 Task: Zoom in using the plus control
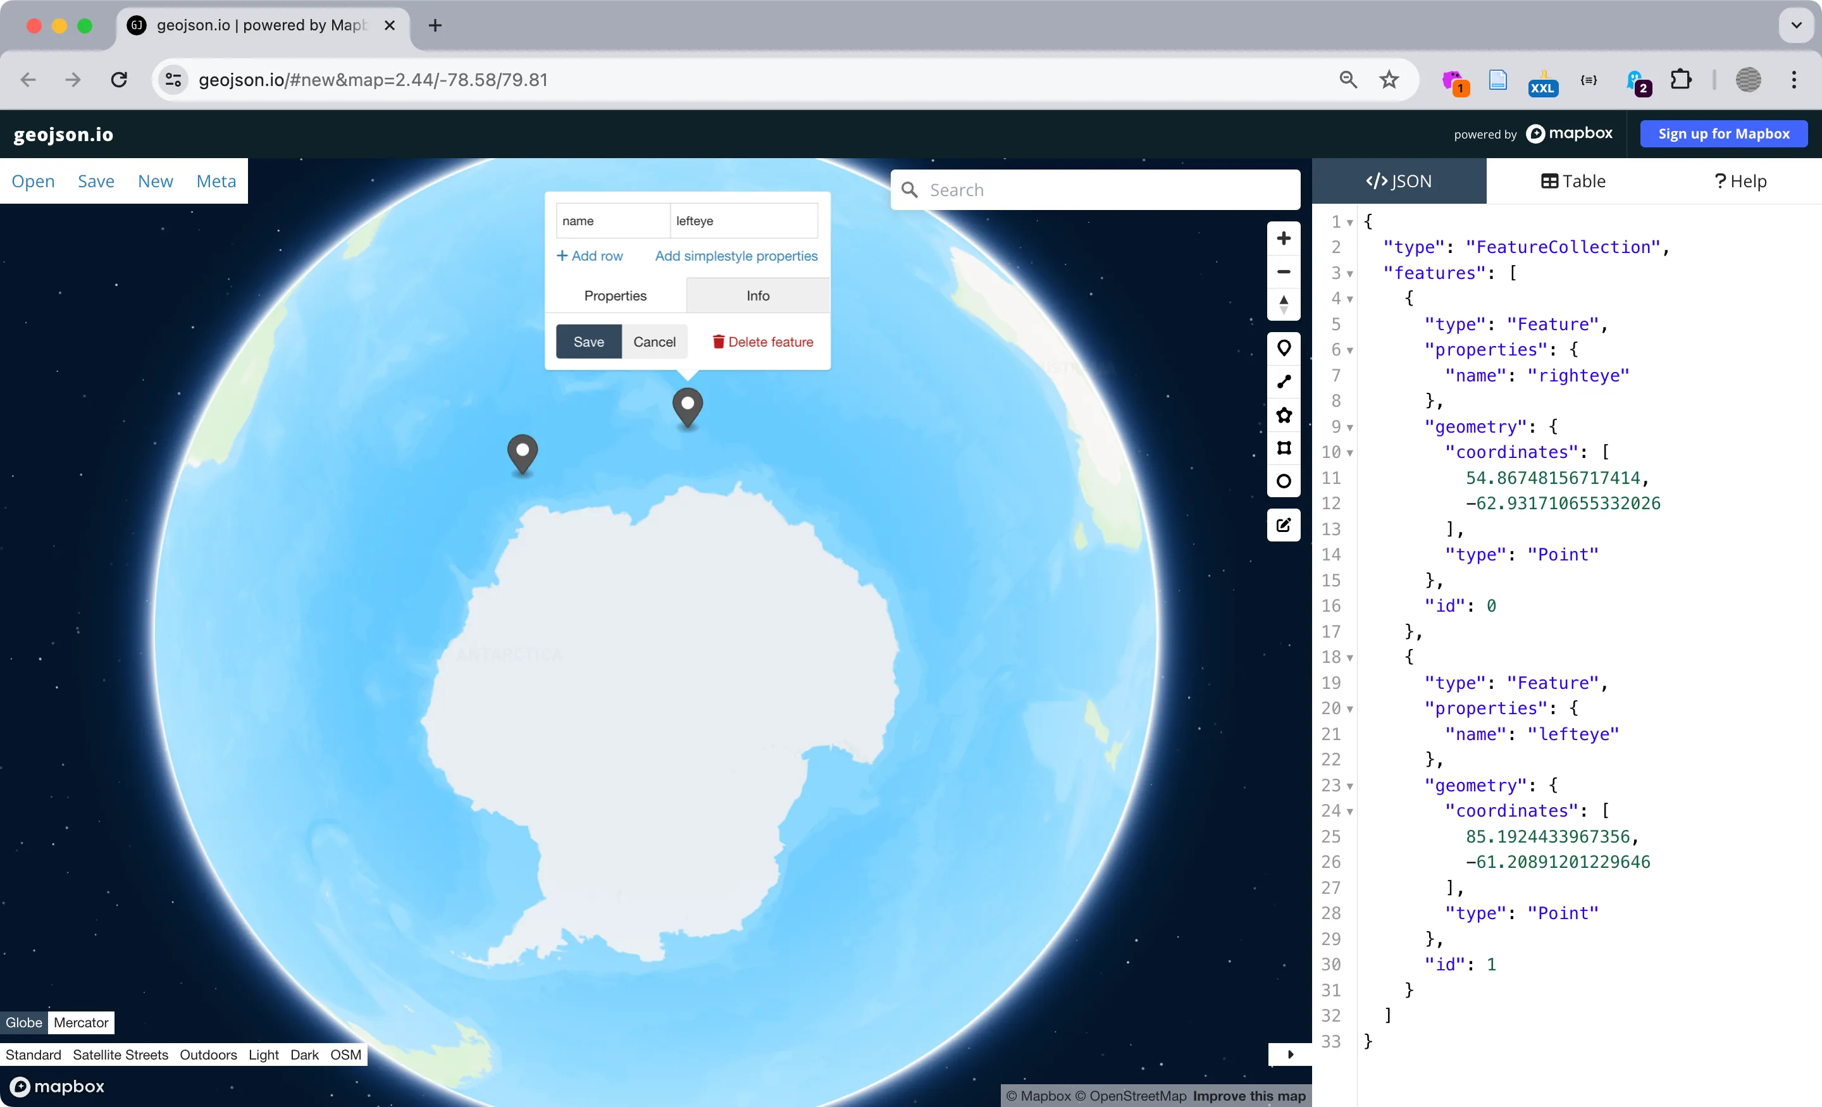pos(1284,238)
